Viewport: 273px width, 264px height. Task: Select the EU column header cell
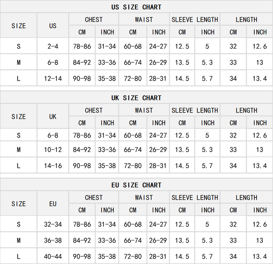(x=53, y=204)
